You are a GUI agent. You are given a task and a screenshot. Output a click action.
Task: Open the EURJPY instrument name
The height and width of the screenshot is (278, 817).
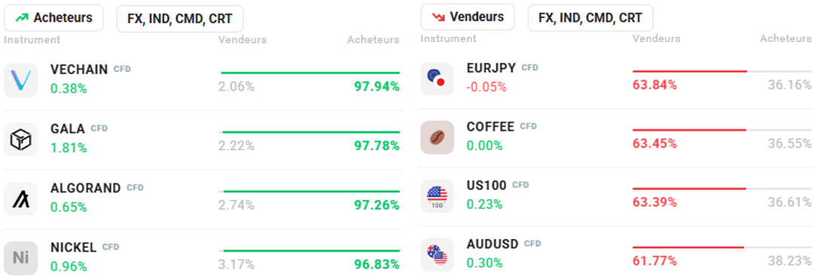(492, 68)
